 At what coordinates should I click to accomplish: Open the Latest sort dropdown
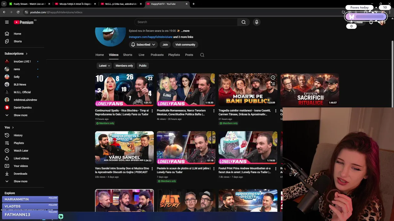point(104,66)
